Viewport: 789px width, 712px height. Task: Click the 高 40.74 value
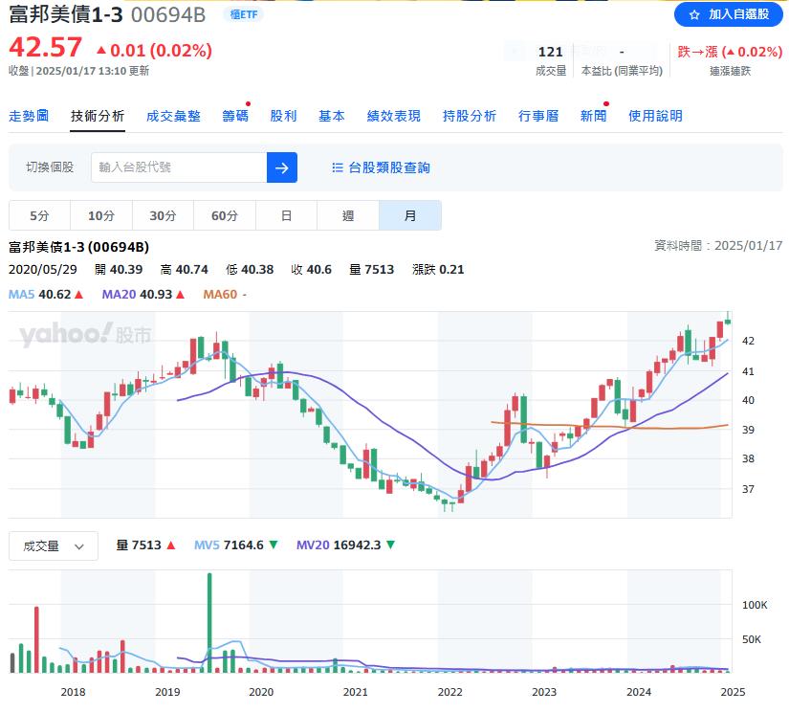point(185,269)
